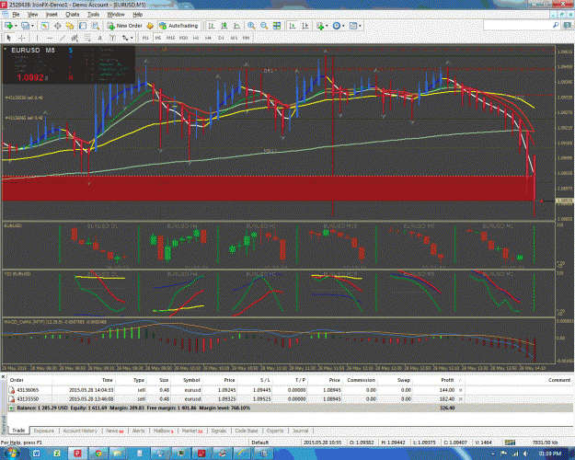This screenshot has height=460, width=575.
Task: Open the Indicators list icon
Action: pyautogui.click(x=320, y=26)
